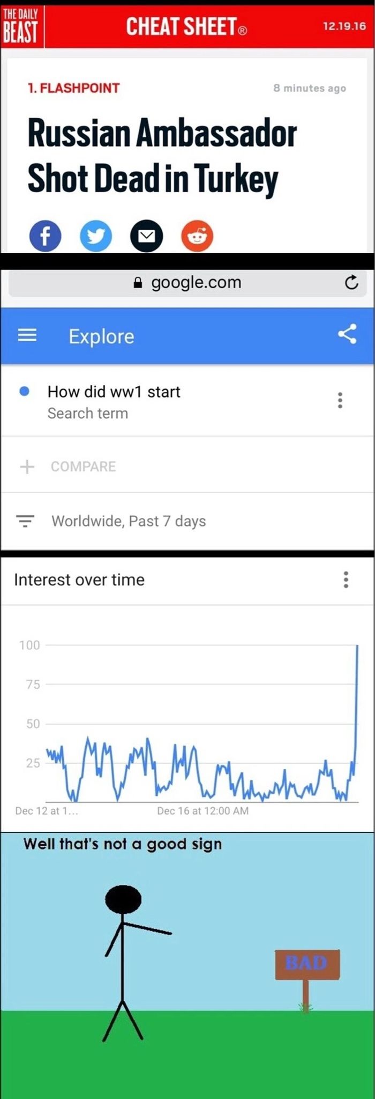Reload the google.com page
The width and height of the screenshot is (375, 1099).
(x=351, y=282)
